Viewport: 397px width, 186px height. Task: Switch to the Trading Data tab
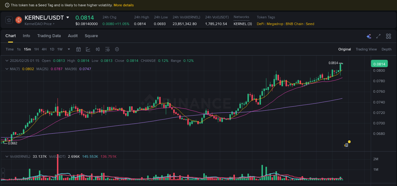click(x=49, y=36)
